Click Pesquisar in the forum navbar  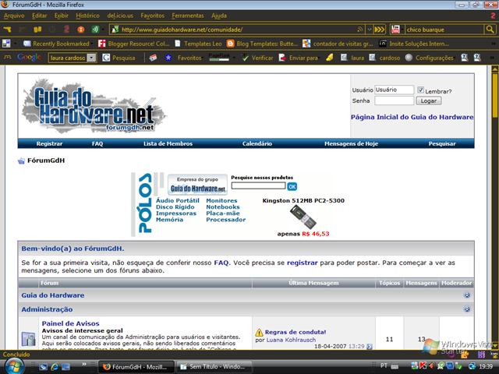click(442, 143)
